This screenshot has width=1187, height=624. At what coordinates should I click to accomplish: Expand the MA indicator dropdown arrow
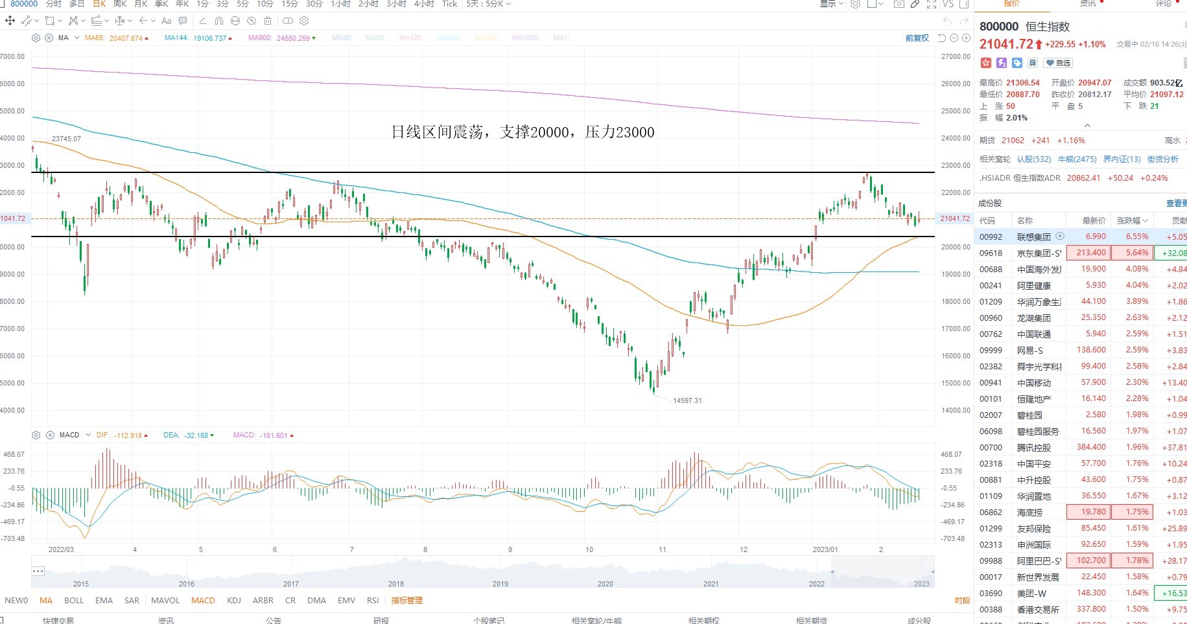coord(76,38)
